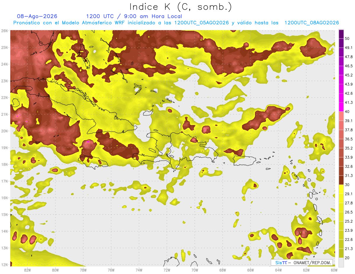This screenshot has height=274, width=355.
Task: Click the '17N' latitude label
Action: coord(4,181)
